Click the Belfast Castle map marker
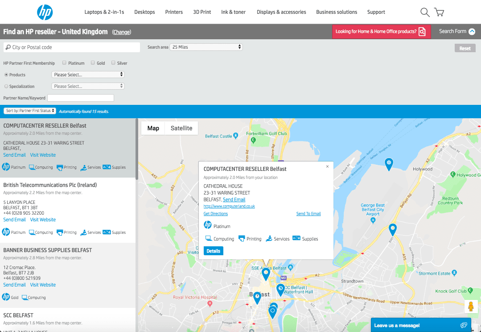Image resolution: width=481 pixels, height=332 pixels. pyautogui.click(x=235, y=136)
